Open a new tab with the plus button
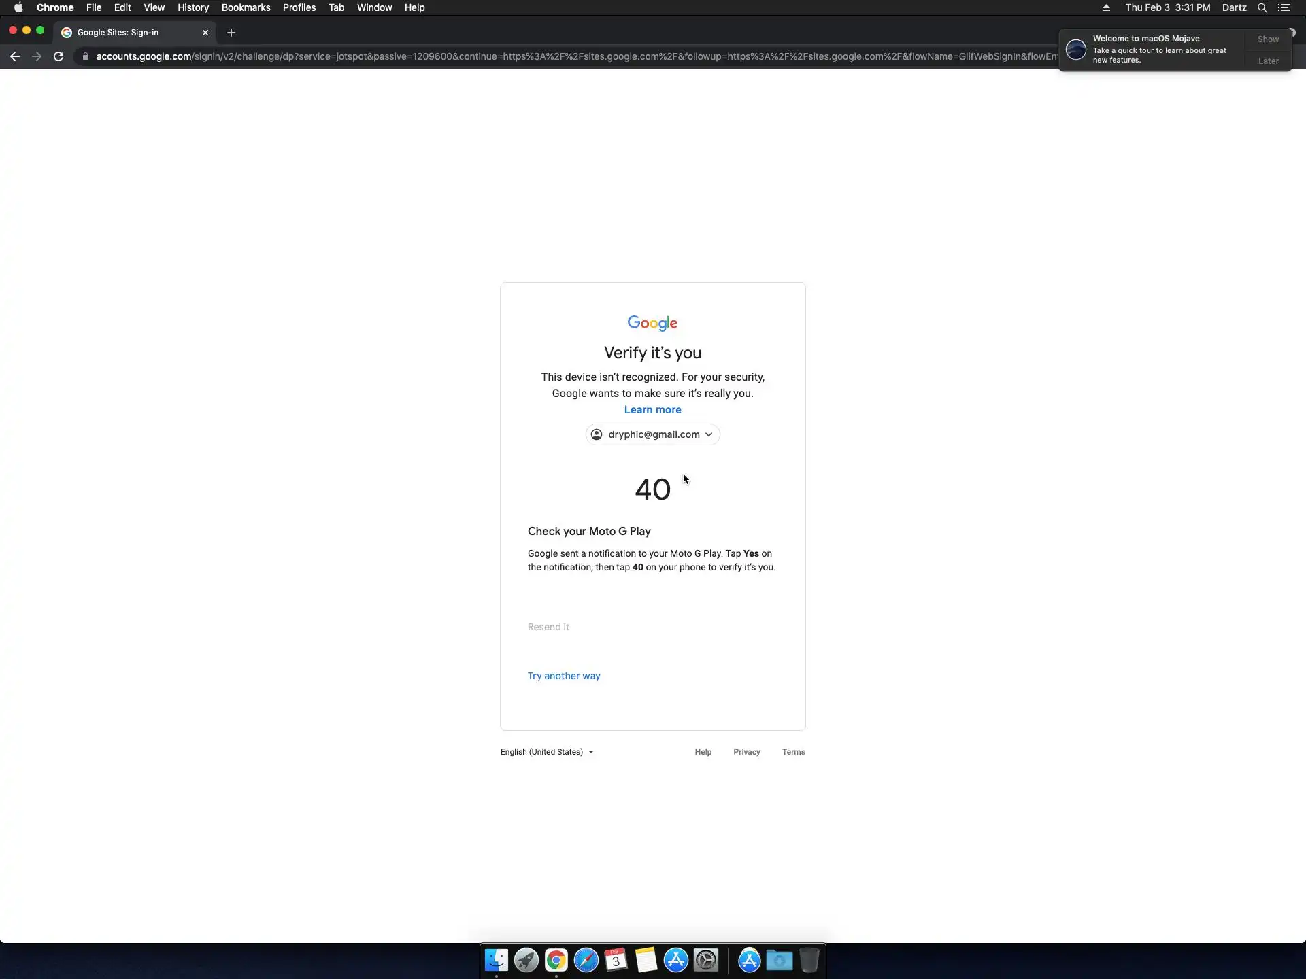This screenshot has width=1306, height=979. [231, 33]
